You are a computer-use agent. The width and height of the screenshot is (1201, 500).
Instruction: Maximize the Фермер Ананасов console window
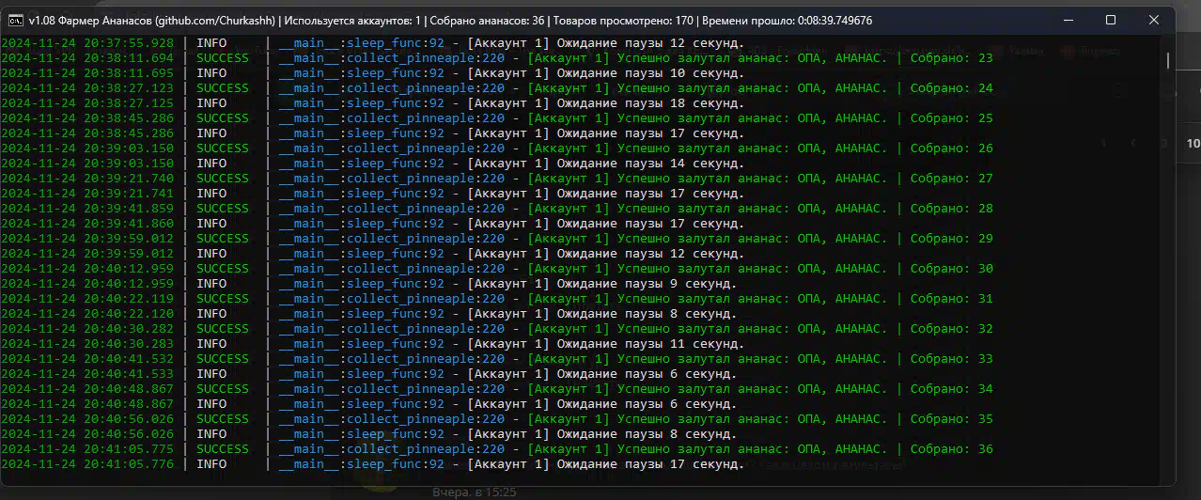pyautogui.click(x=1110, y=20)
